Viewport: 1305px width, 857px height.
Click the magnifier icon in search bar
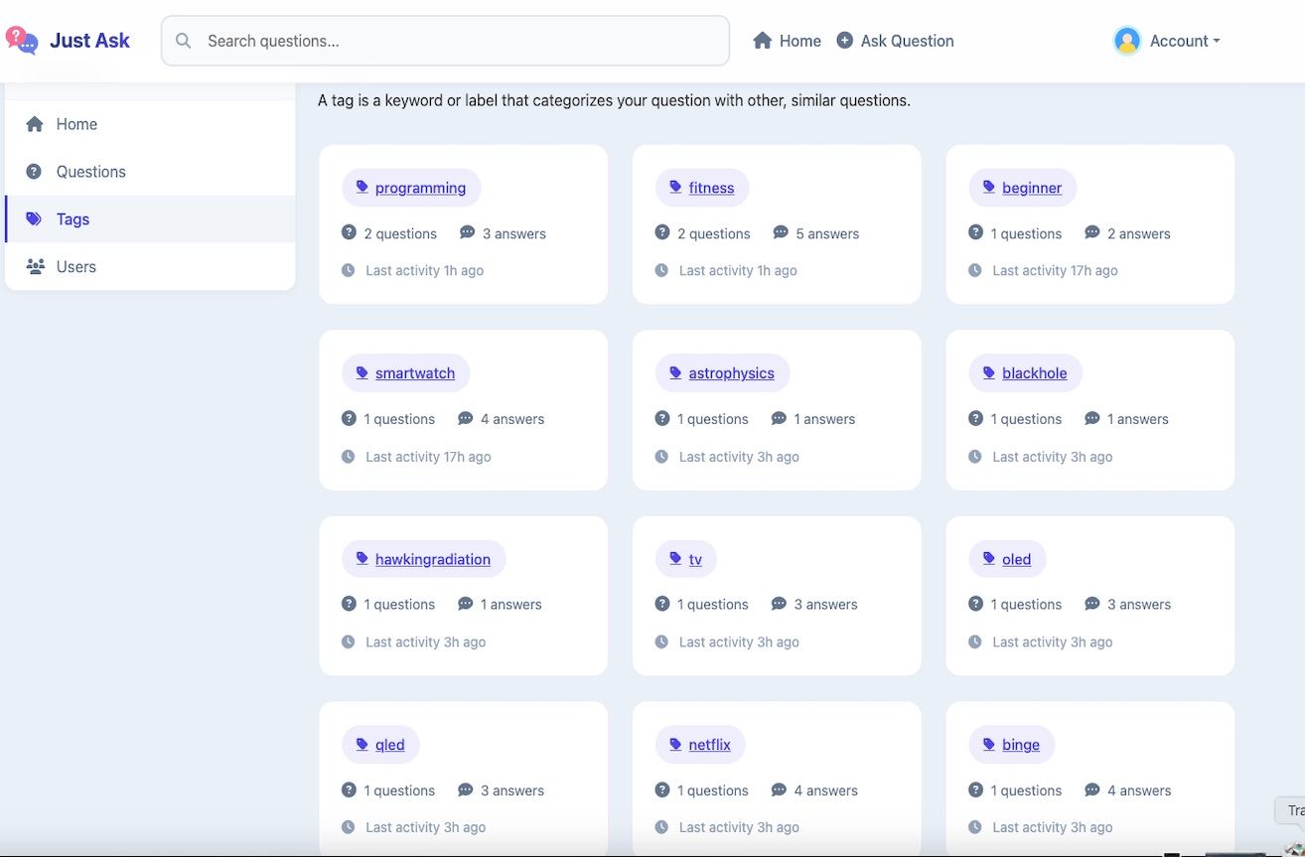pyautogui.click(x=183, y=41)
